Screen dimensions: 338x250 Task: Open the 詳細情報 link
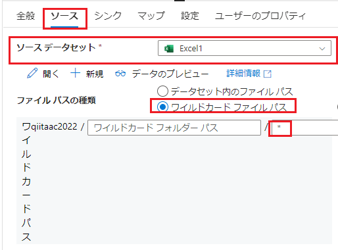point(243,73)
